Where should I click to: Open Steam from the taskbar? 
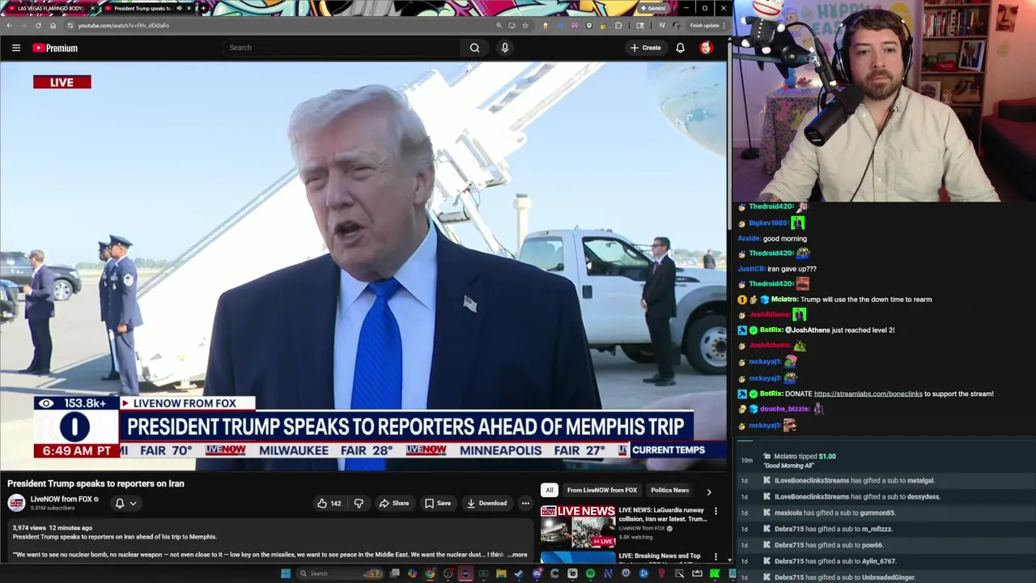(x=519, y=573)
